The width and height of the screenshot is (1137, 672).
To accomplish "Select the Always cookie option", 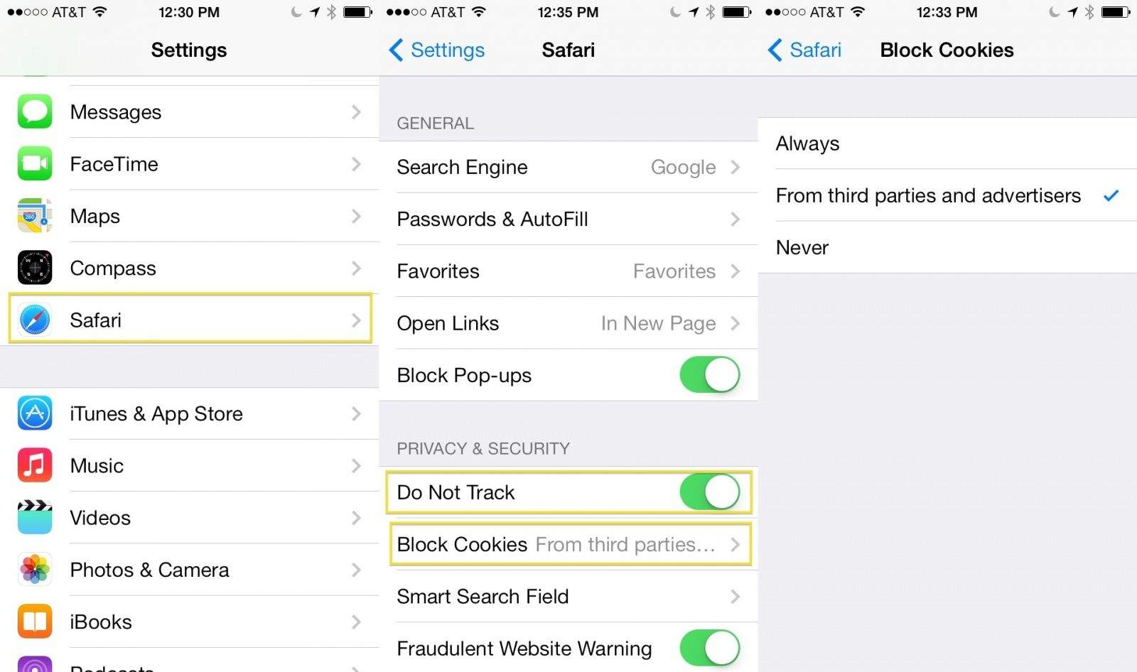I will (x=947, y=143).
